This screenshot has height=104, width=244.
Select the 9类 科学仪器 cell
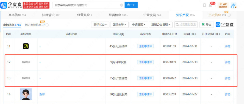click(118, 62)
